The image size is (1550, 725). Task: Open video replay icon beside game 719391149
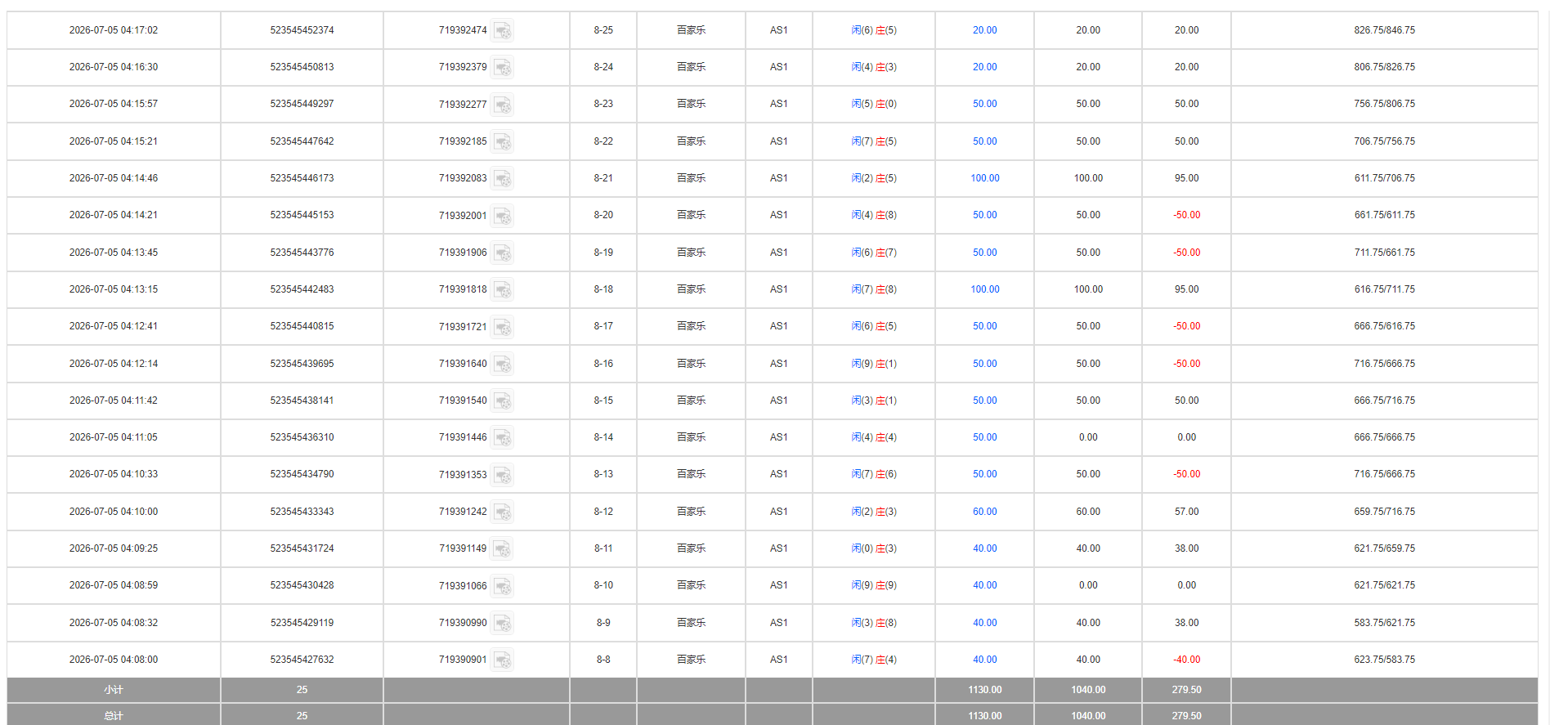pos(502,548)
